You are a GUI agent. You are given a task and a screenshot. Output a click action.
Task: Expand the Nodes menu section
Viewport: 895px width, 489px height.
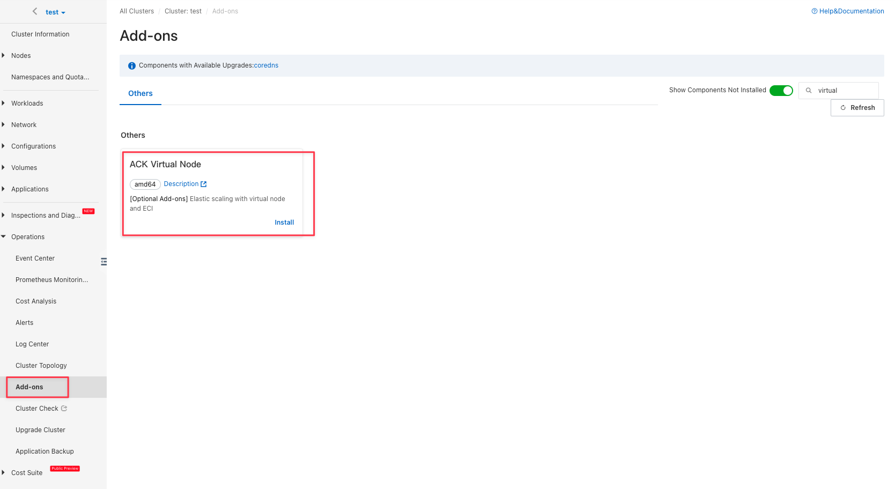click(x=21, y=56)
